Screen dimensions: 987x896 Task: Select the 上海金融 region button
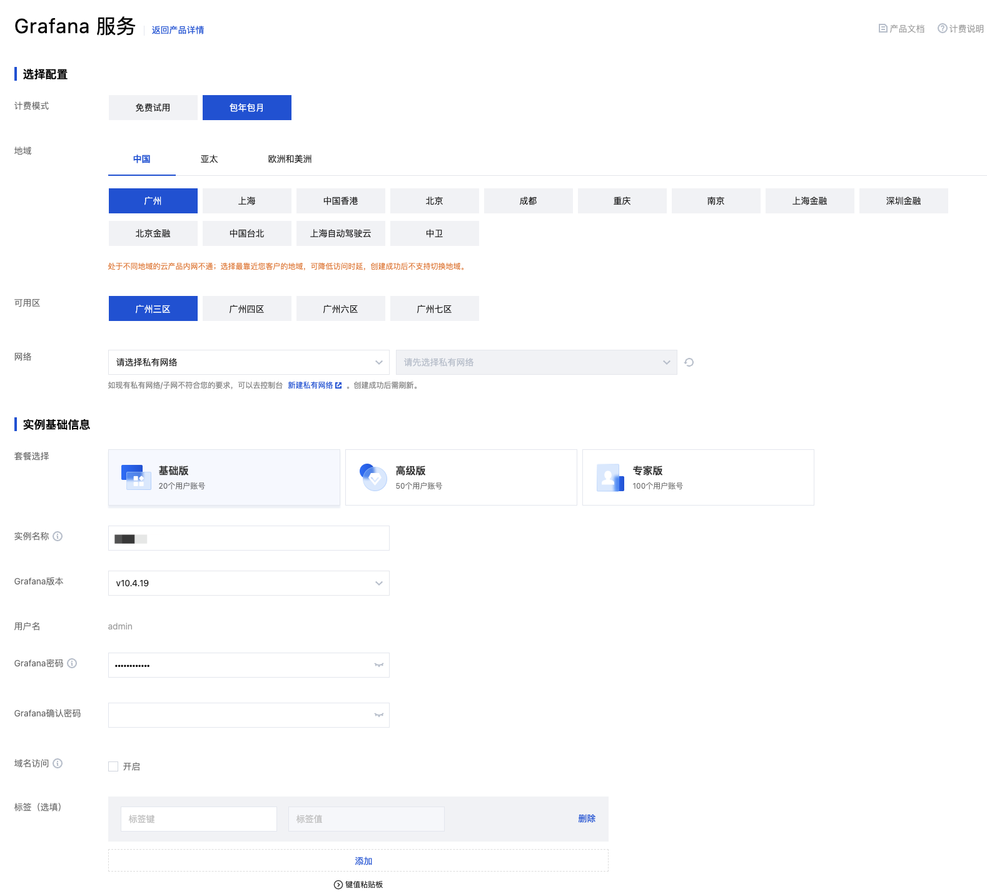pyautogui.click(x=810, y=201)
